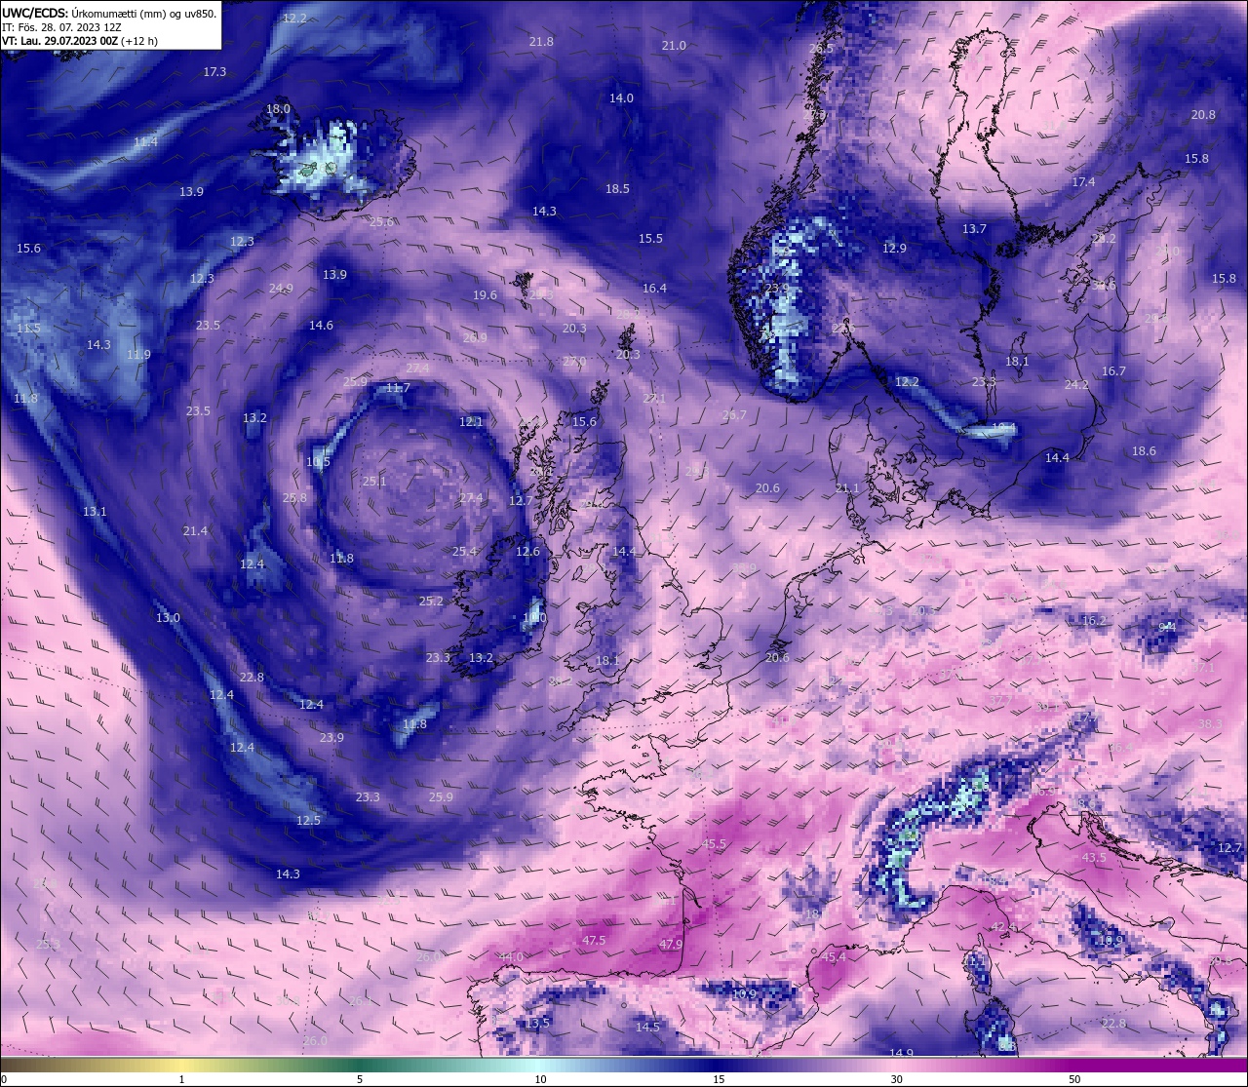Click the 11.5 value
The width and height of the screenshot is (1248, 1087).
tap(28, 329)
